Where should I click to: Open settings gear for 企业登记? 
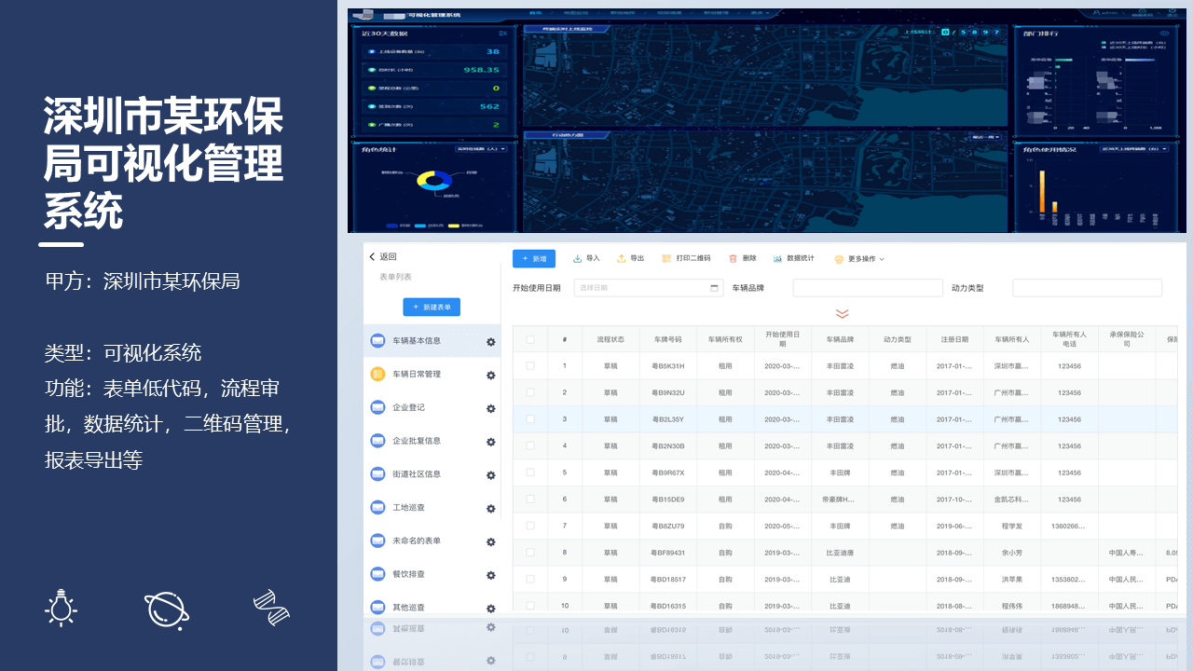tap(491, 408)
